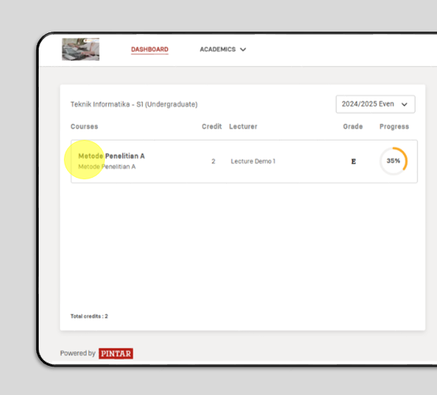The image size is (437, 395).
Task: Click the institution logo thumbnail in header
Action: pyautogui.click(x=80, y=50)
